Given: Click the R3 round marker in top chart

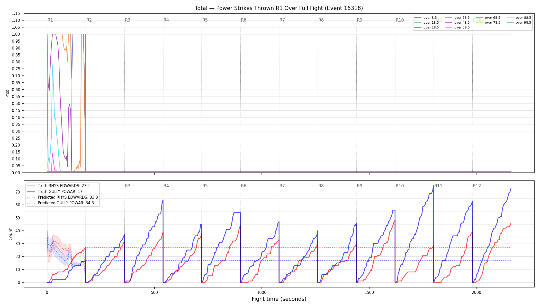Looking at the screenshot, I should [128, 20].
